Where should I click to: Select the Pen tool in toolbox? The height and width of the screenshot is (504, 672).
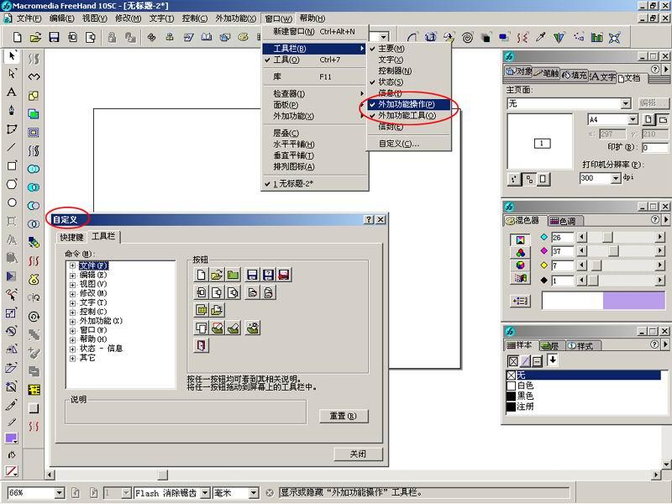[12, 111]
